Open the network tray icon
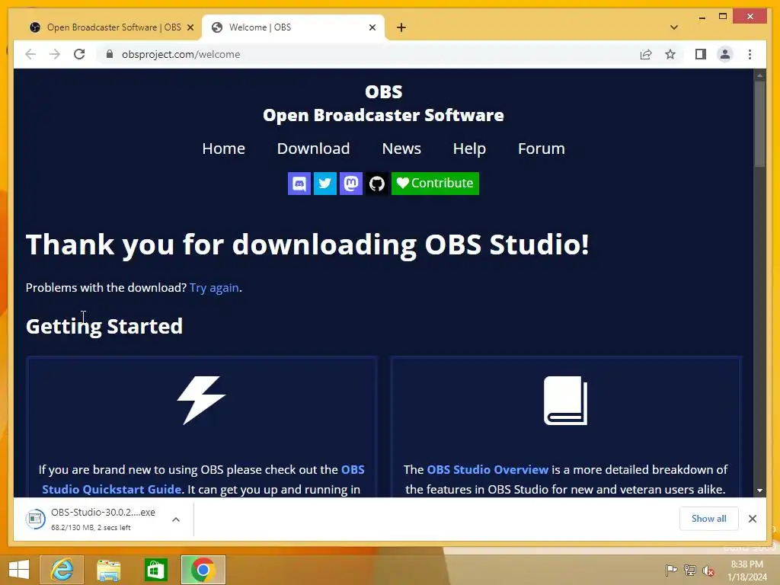 pyautogui.click(x=690, y=570)
